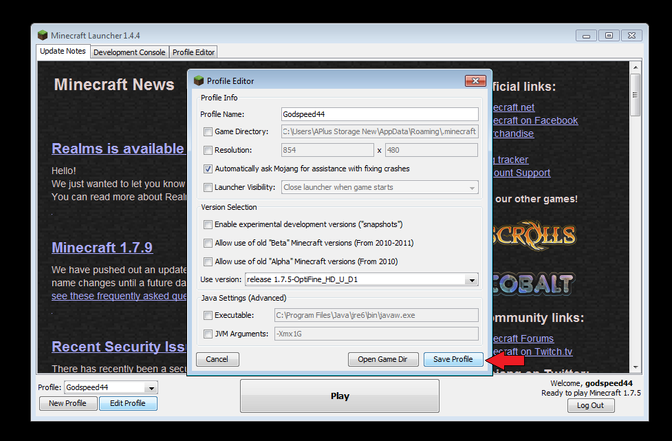This screenshot has height=441, width=672.
Task: Click the Profile Name input field
Action: point(380,114)
